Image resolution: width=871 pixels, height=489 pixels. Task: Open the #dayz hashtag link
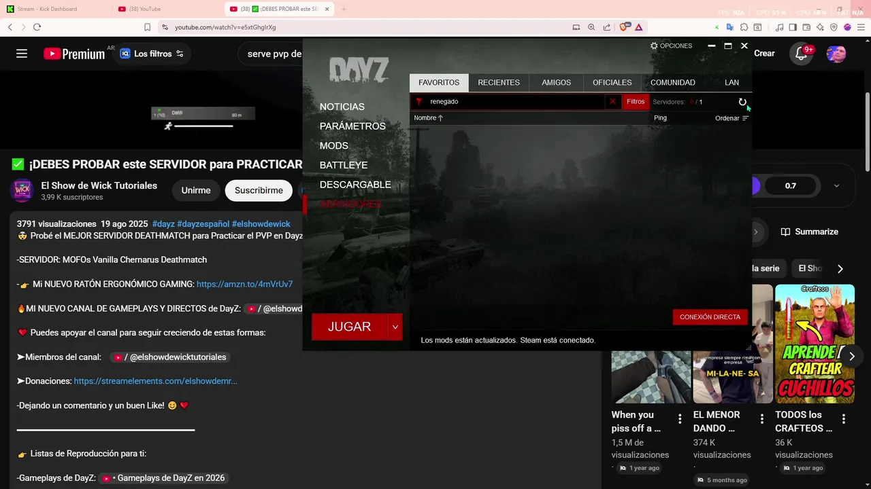[x=163, y=224]
